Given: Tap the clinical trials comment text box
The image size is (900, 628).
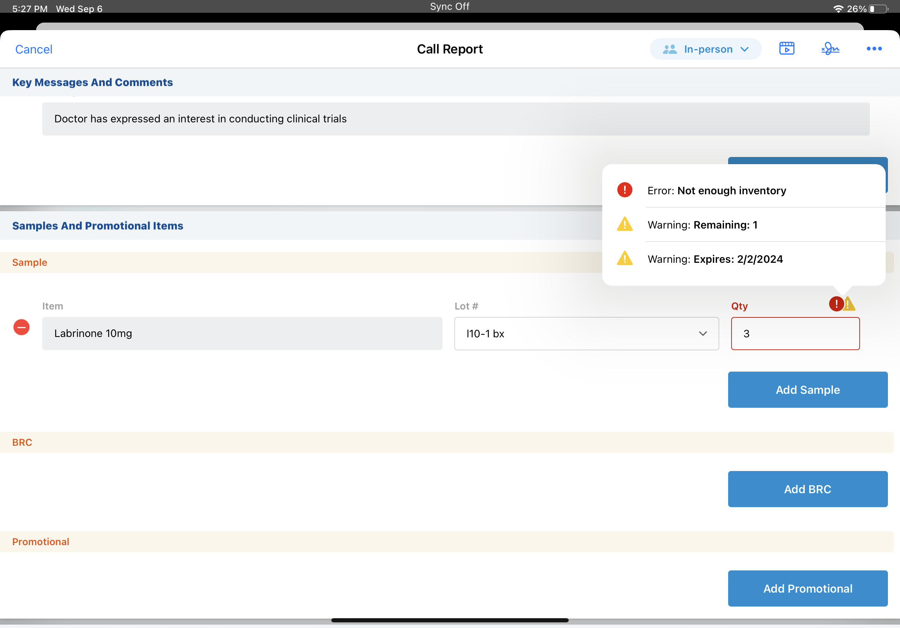Looking at the screenshot, I should tap(456, 119).
